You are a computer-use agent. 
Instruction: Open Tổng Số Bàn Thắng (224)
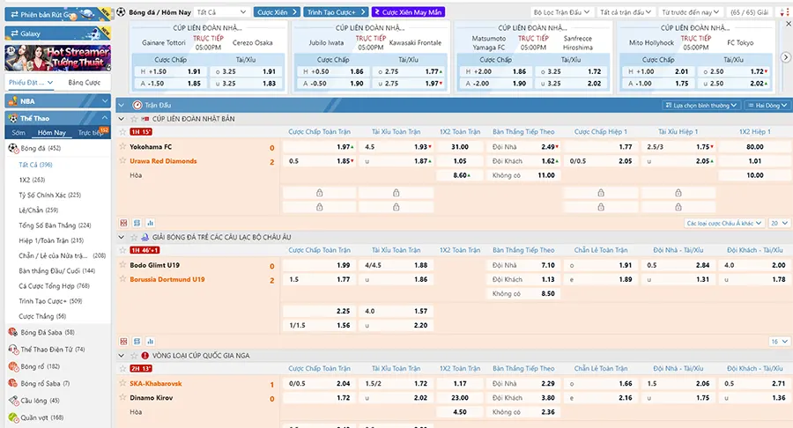55,225
